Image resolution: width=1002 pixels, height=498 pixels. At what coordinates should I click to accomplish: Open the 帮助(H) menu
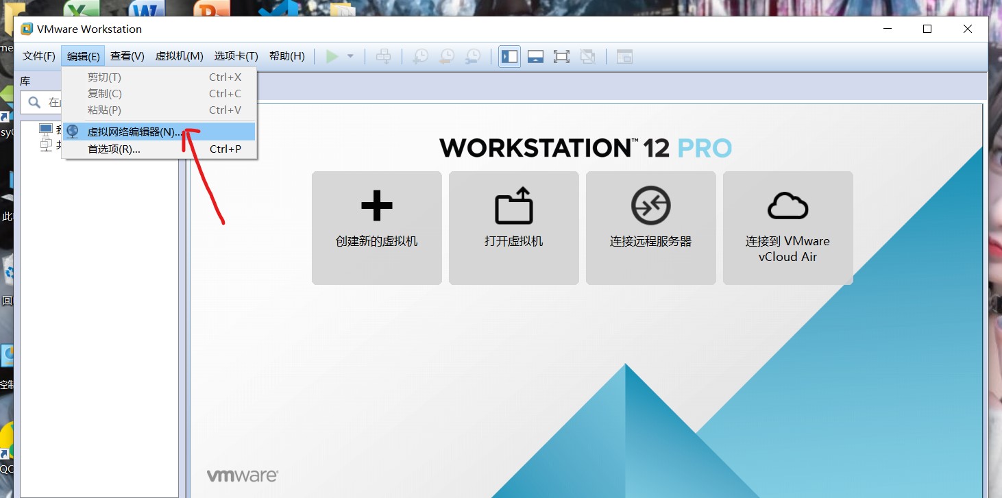(287, 56)
